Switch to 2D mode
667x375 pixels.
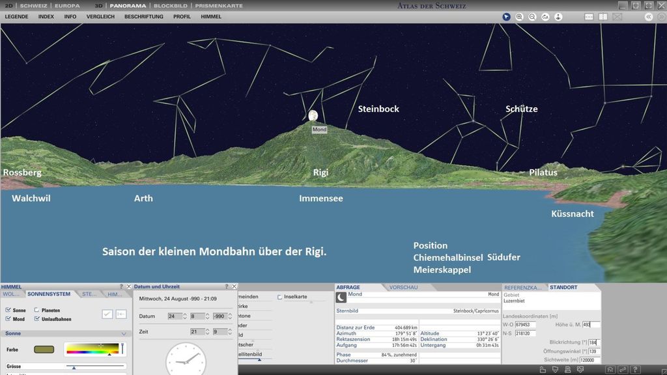[8, 5]
